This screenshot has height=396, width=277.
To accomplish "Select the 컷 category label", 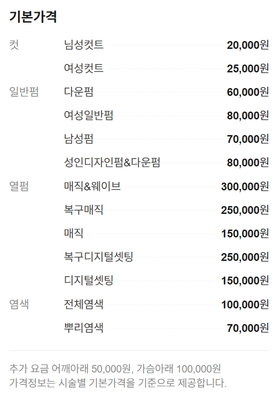I will pos(14,45).
